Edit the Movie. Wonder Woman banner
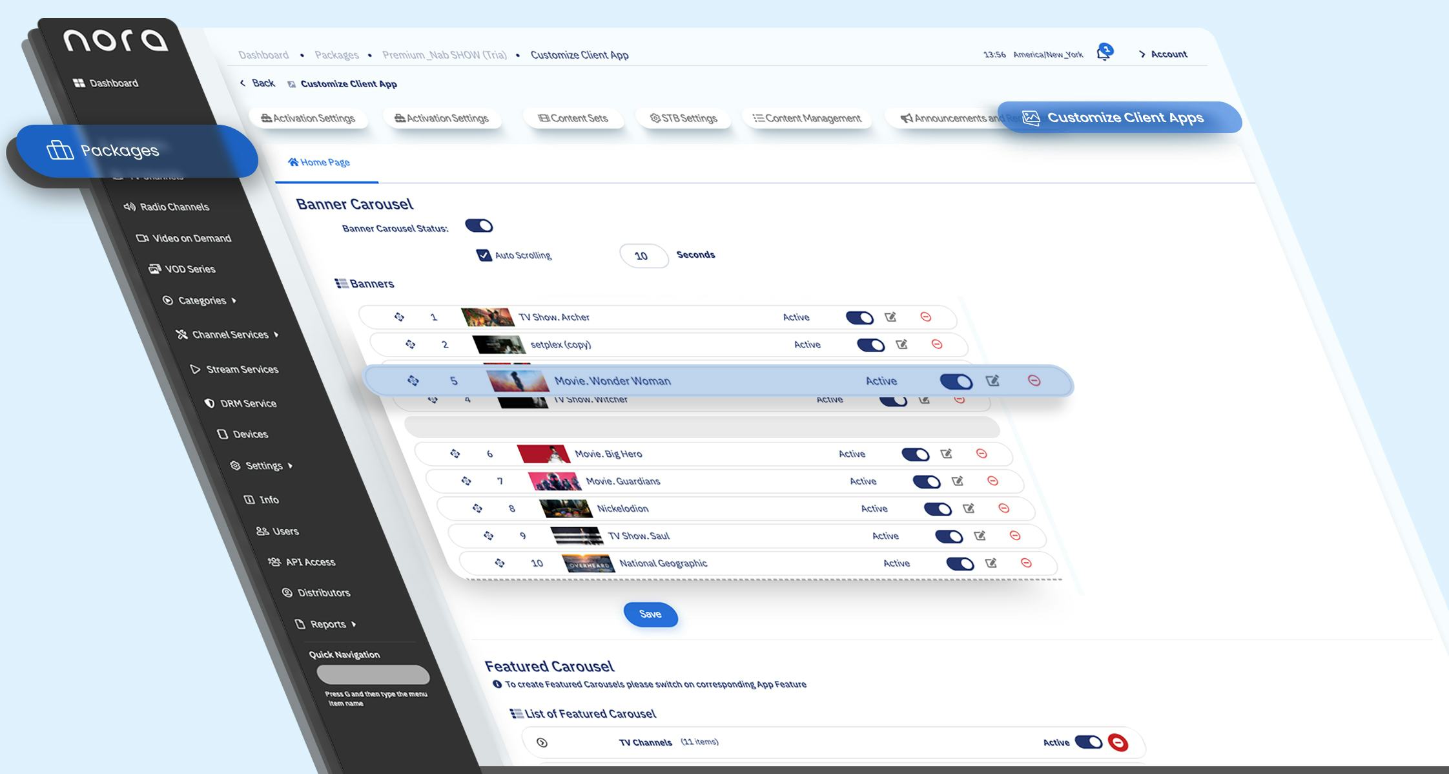The width and height of the screenshot is (1449, 774). click(x=992, y=381)
